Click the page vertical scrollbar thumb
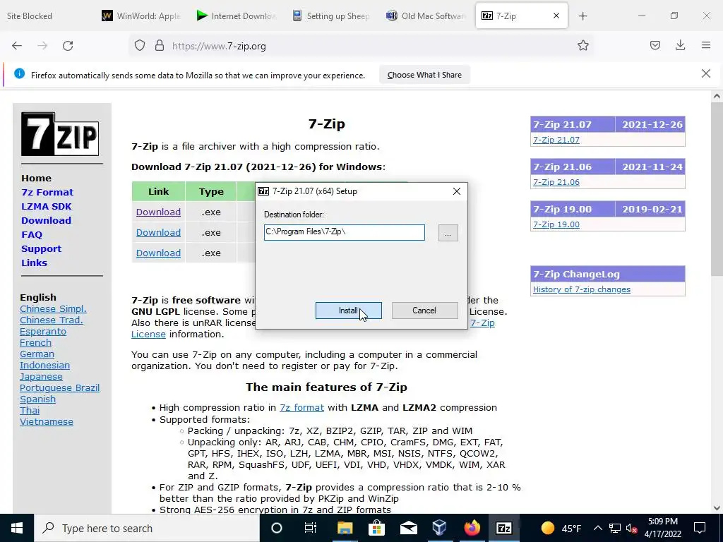Screen dimensions: 723x542 click(x=717, y=190)
